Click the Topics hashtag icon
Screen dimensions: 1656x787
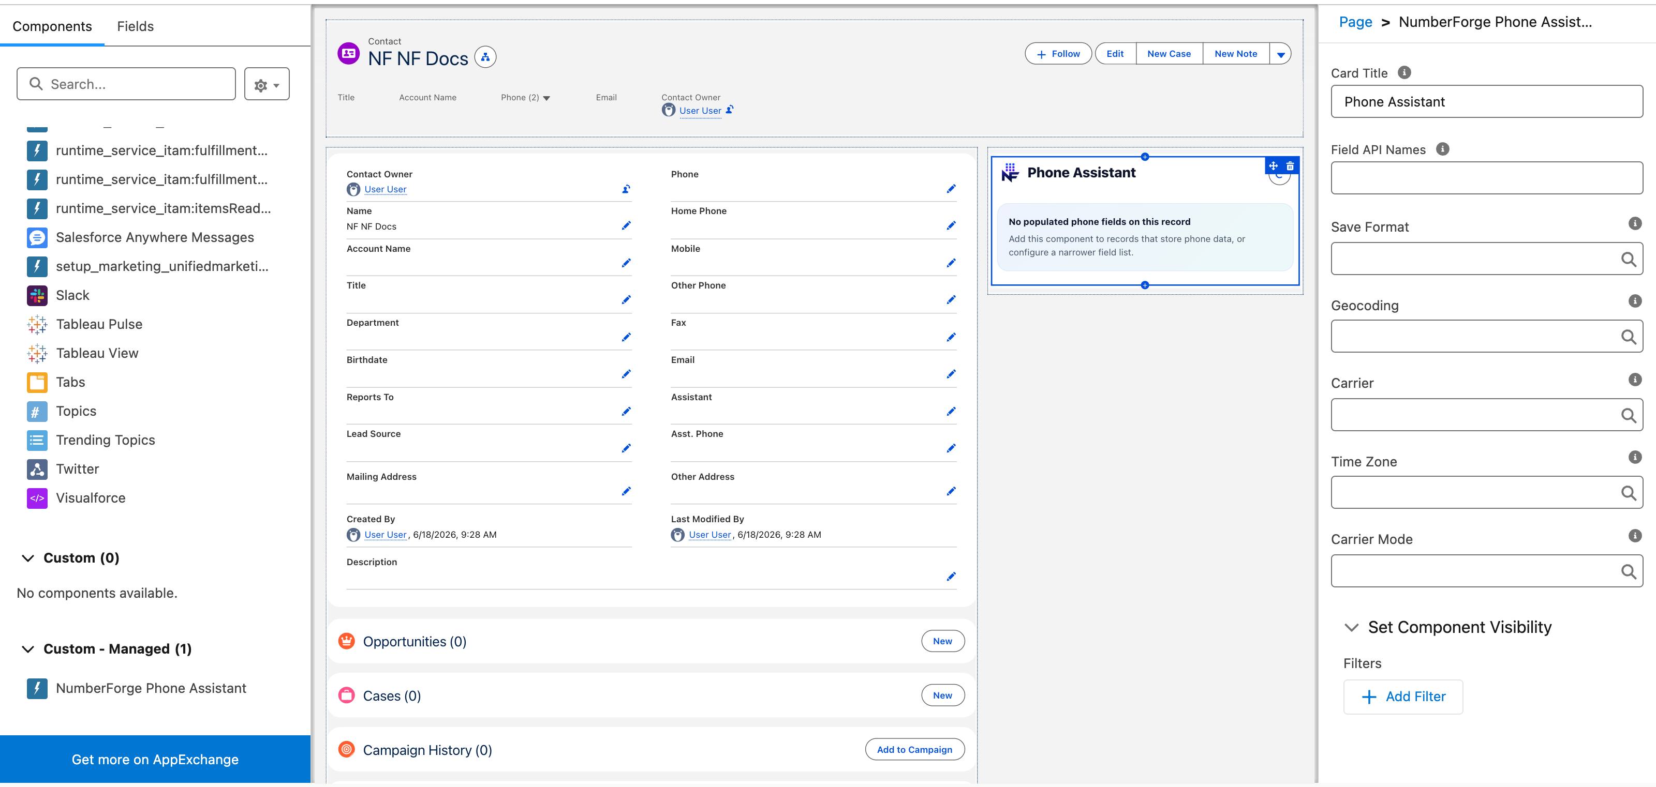37,411
